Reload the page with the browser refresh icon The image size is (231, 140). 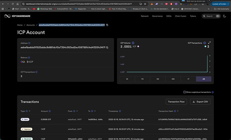13,4
